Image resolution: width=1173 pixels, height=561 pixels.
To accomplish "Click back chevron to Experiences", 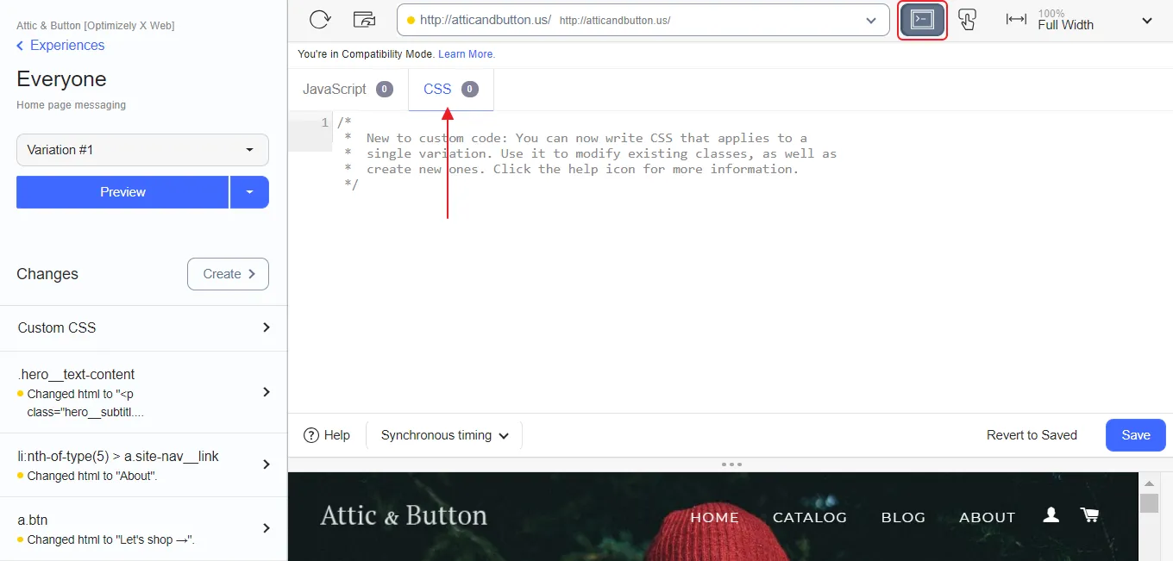I will tap(20, 46).
